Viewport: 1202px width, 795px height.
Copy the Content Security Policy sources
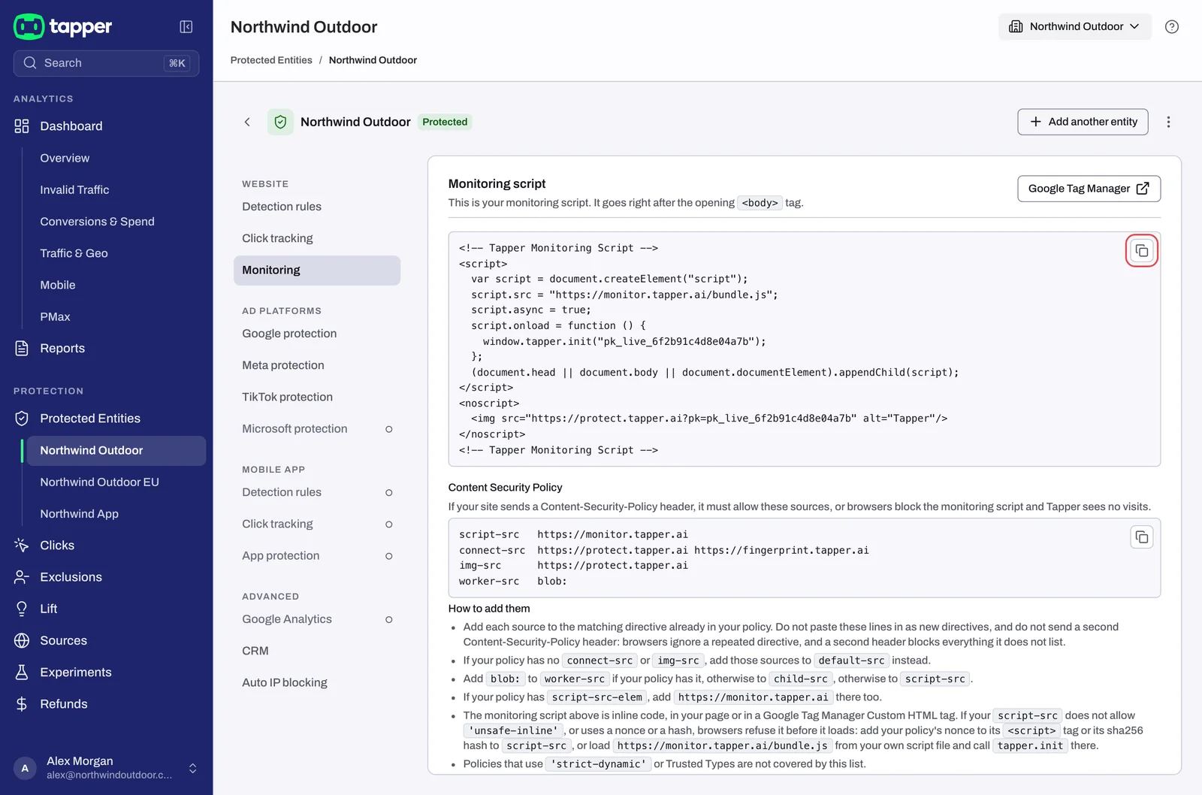click(x=1141, y=537)
